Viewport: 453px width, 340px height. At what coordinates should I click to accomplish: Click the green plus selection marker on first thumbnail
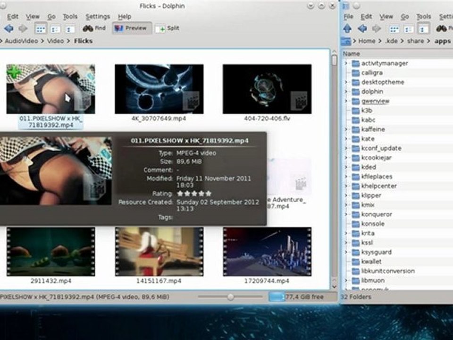coord(14,72)
